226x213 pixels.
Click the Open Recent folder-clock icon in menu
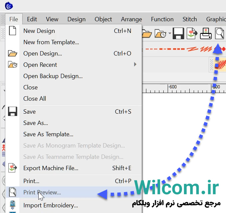coord(13,64)
